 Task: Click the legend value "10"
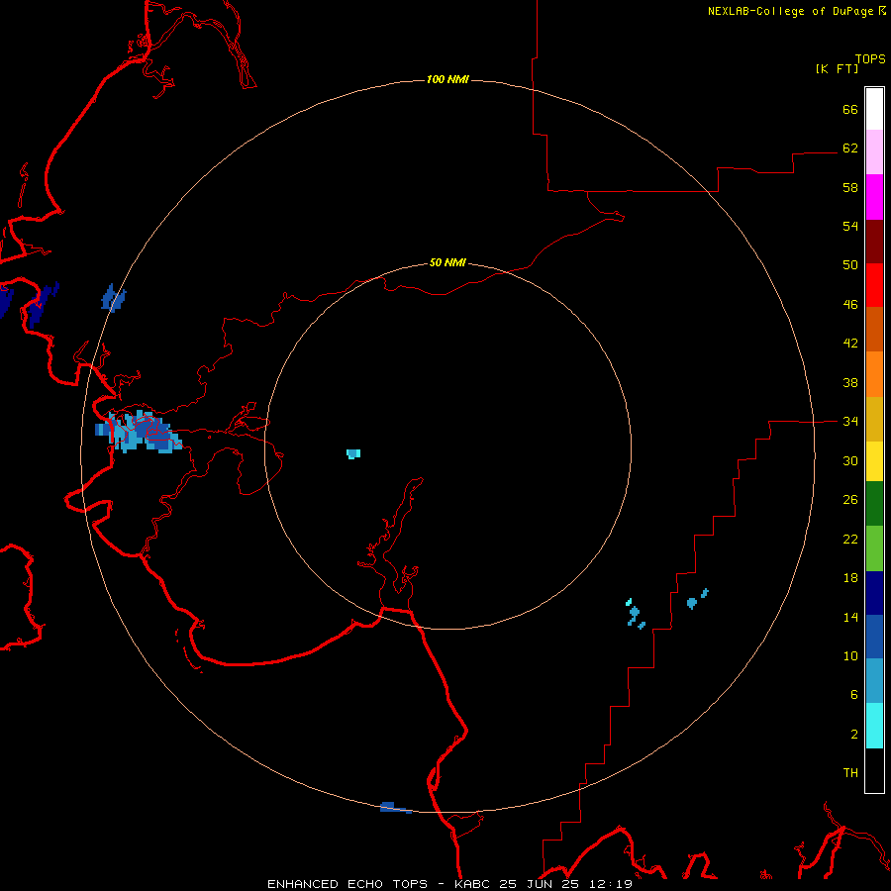(850, 655)
